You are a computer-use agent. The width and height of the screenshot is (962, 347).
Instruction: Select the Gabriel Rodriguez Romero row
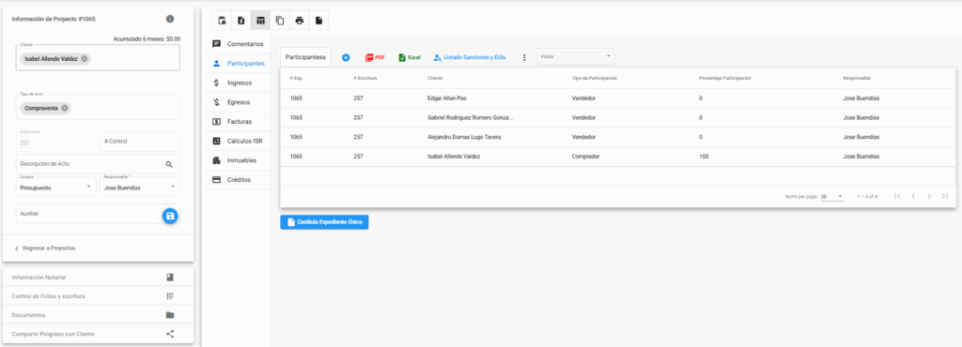618,117
